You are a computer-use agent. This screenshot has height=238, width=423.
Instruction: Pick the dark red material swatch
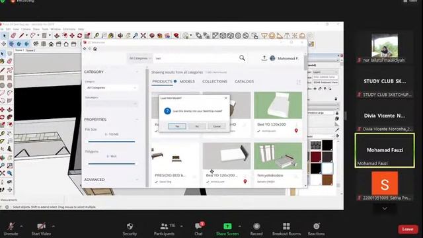tap(316, 157)
